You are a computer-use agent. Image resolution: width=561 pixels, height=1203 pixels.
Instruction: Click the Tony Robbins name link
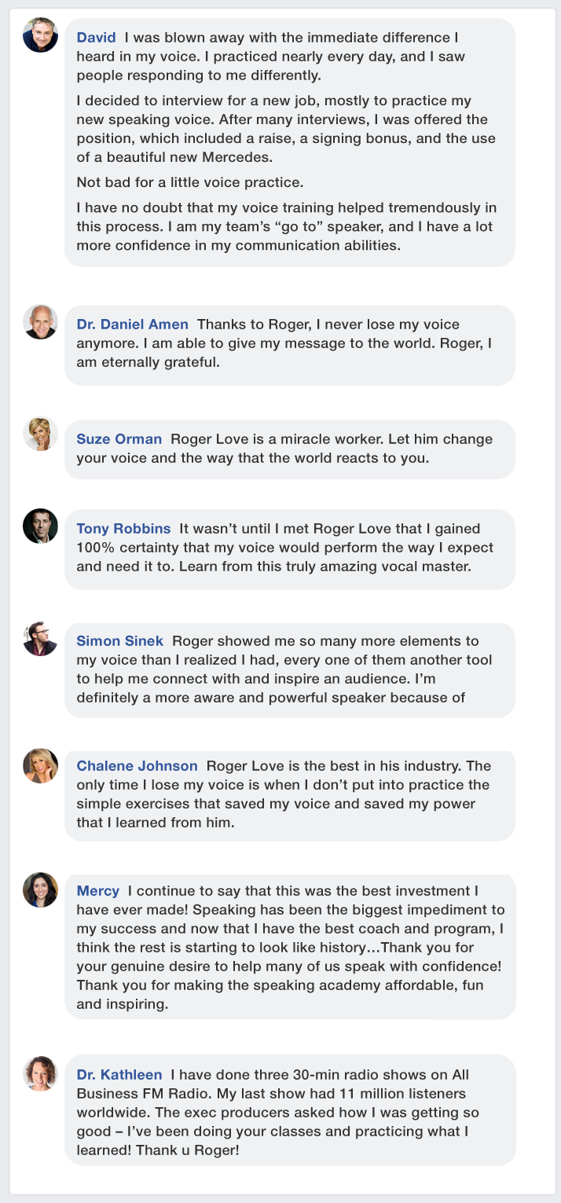pyautogui.click(x=123, y=528)
